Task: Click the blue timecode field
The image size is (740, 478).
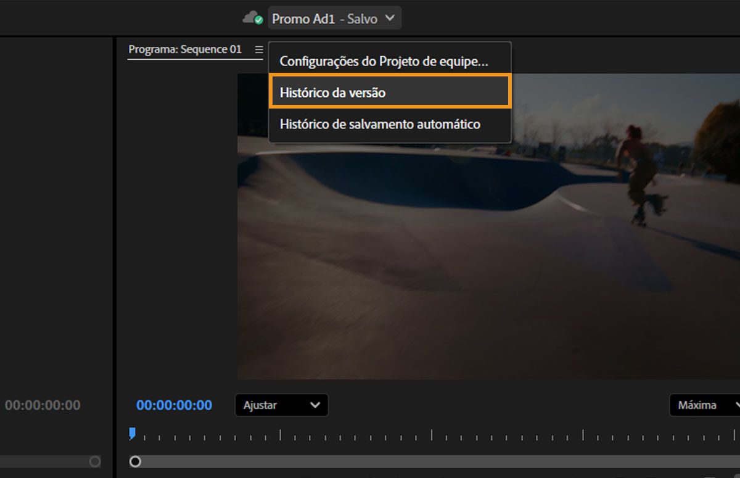Action: coord(178,405)
